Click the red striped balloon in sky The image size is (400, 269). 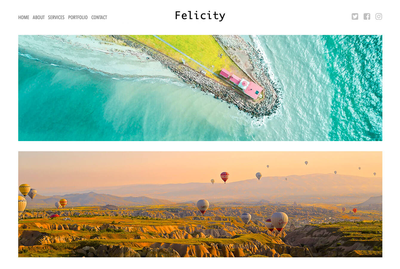224,177
